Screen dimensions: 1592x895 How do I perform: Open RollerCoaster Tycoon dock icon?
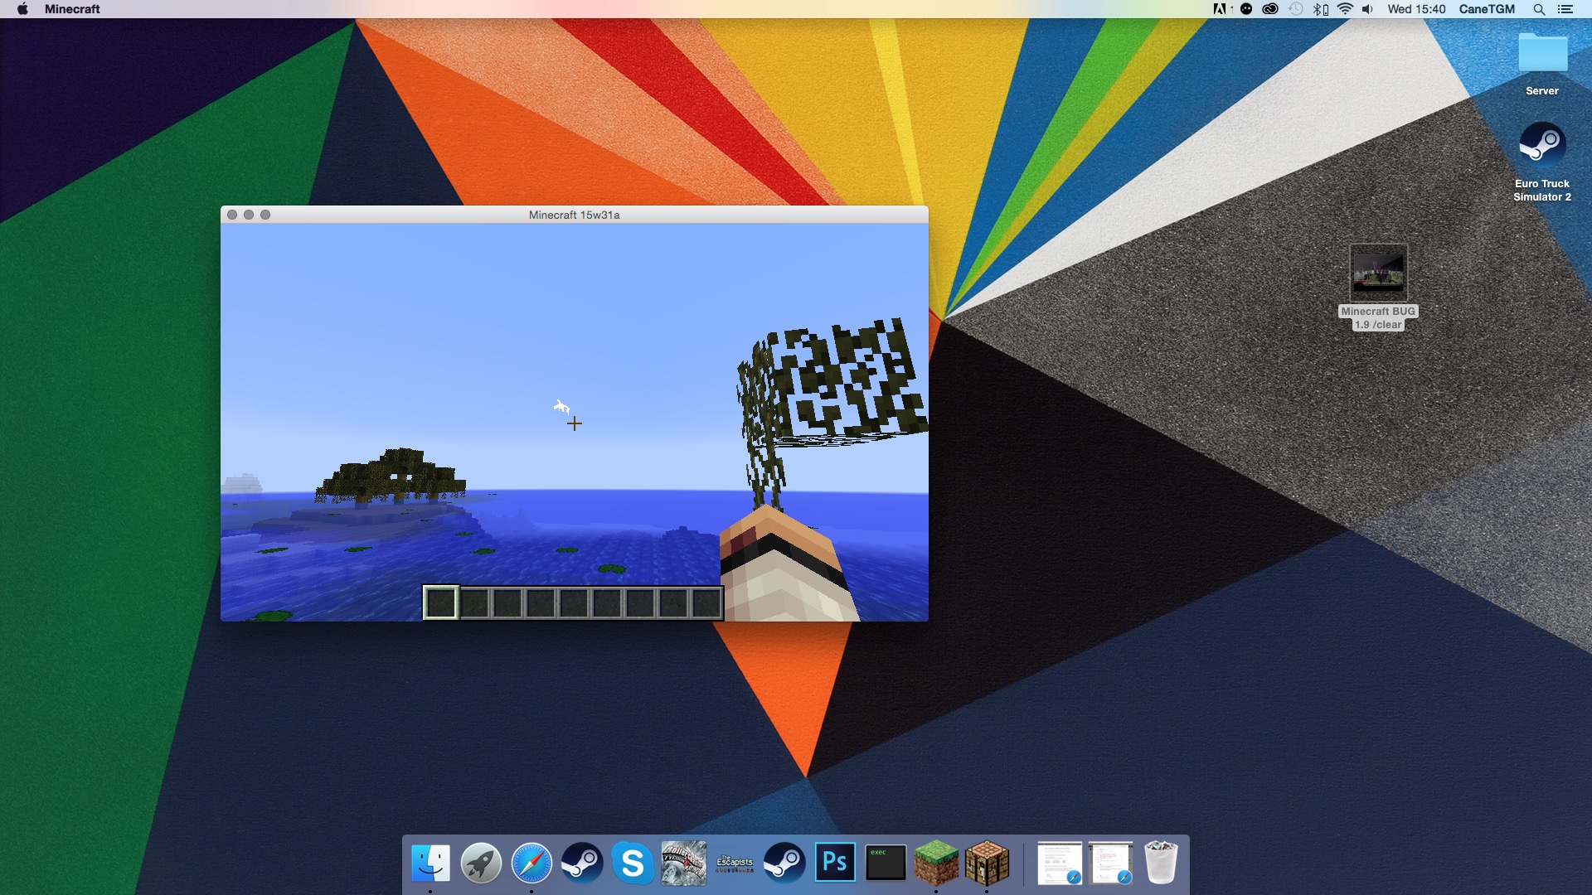click(x=683, y=864)
